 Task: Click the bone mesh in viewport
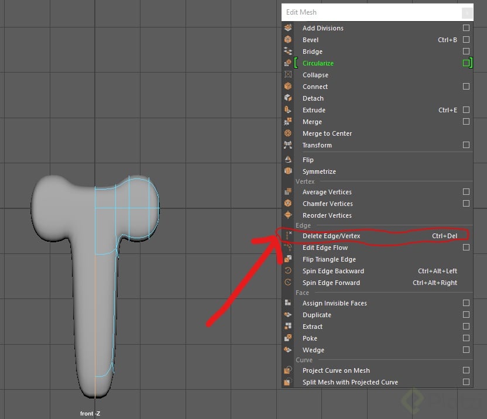pyautogui.click(x=95, y=286)
